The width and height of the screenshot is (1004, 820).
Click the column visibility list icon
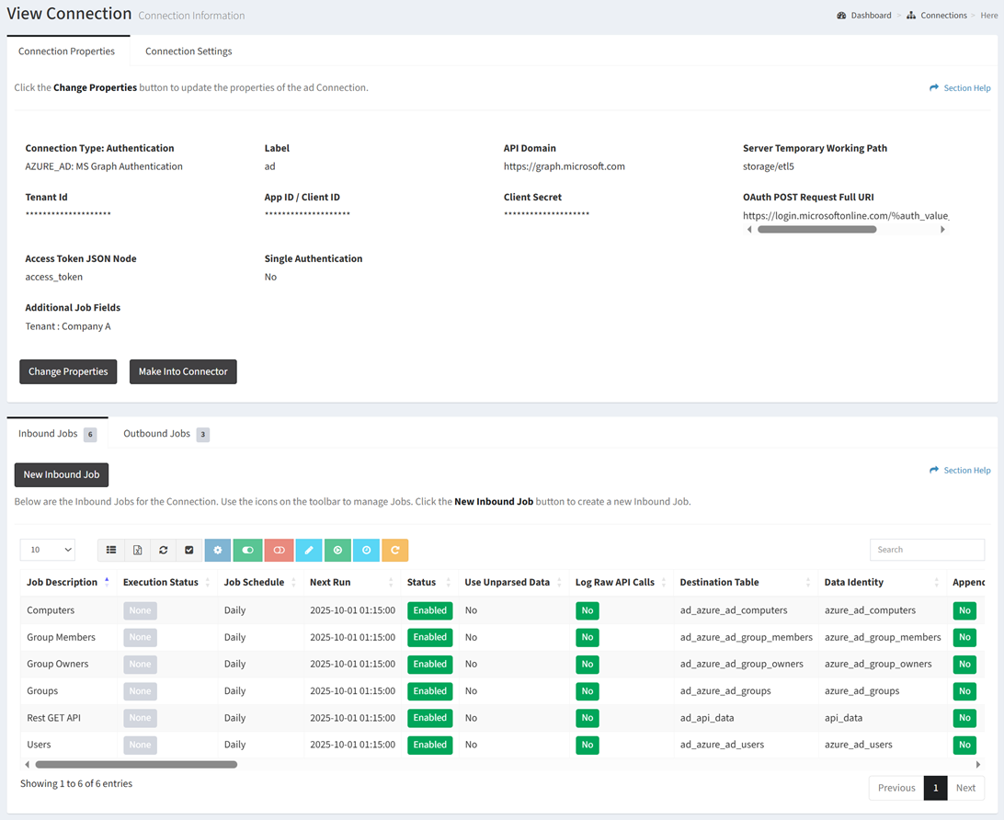pyautogui.click(x=111, y=550)
